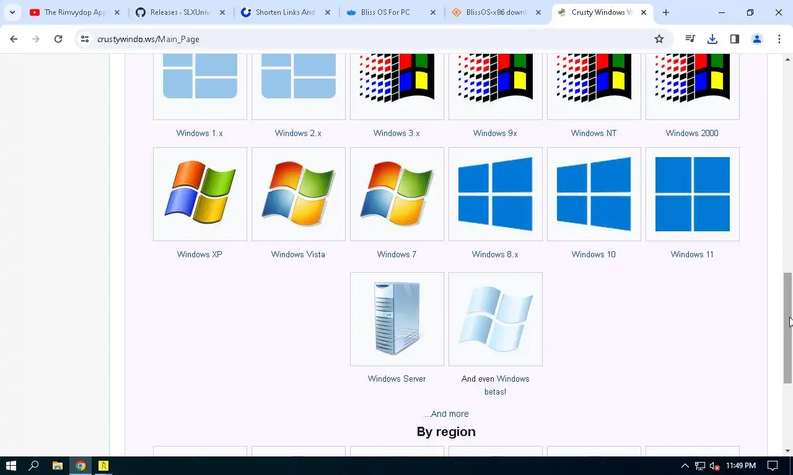Click the Windows Vista logo icon
The image size is (793, 475).
pyautogui.click(x=298, y=194)
